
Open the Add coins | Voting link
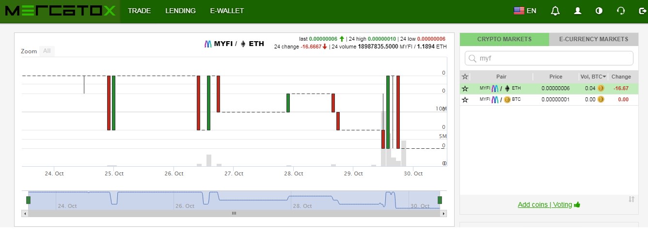tap(545, 205)
